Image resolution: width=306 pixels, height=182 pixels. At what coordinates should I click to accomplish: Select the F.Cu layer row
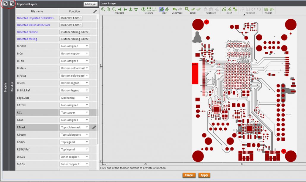click(56, 112)
